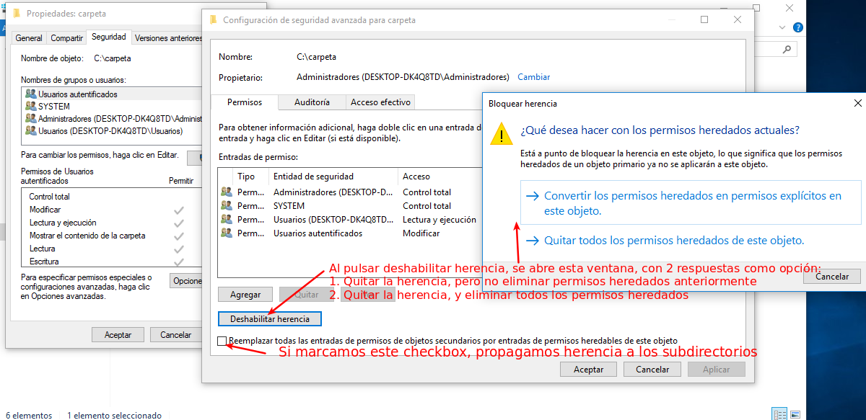The width and height of the screenshot is (866, 420).
Task: Switch to details view icon in status bar
Action: click(x=779, y=414)
